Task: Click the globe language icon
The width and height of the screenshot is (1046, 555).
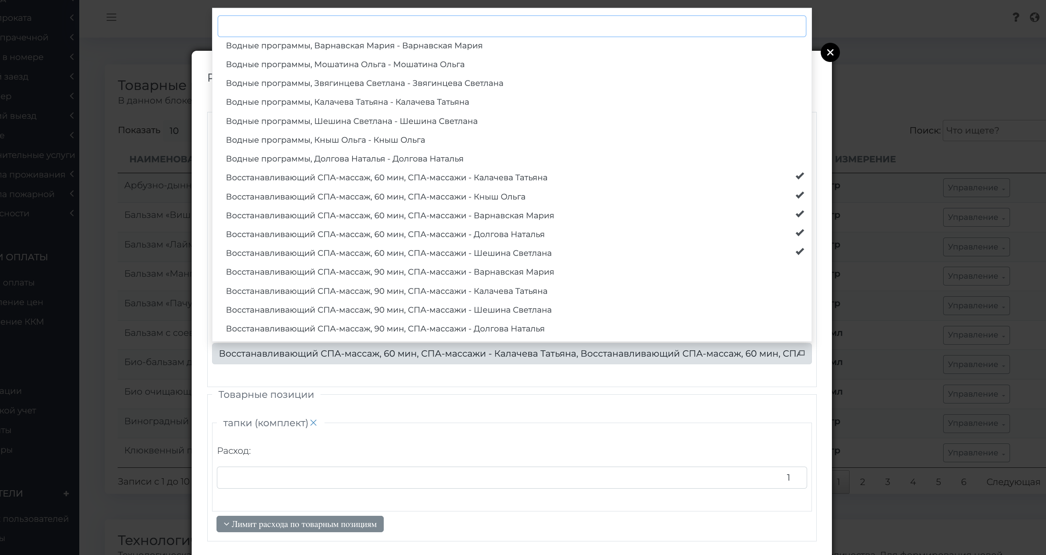Action: click(1034, 17)
